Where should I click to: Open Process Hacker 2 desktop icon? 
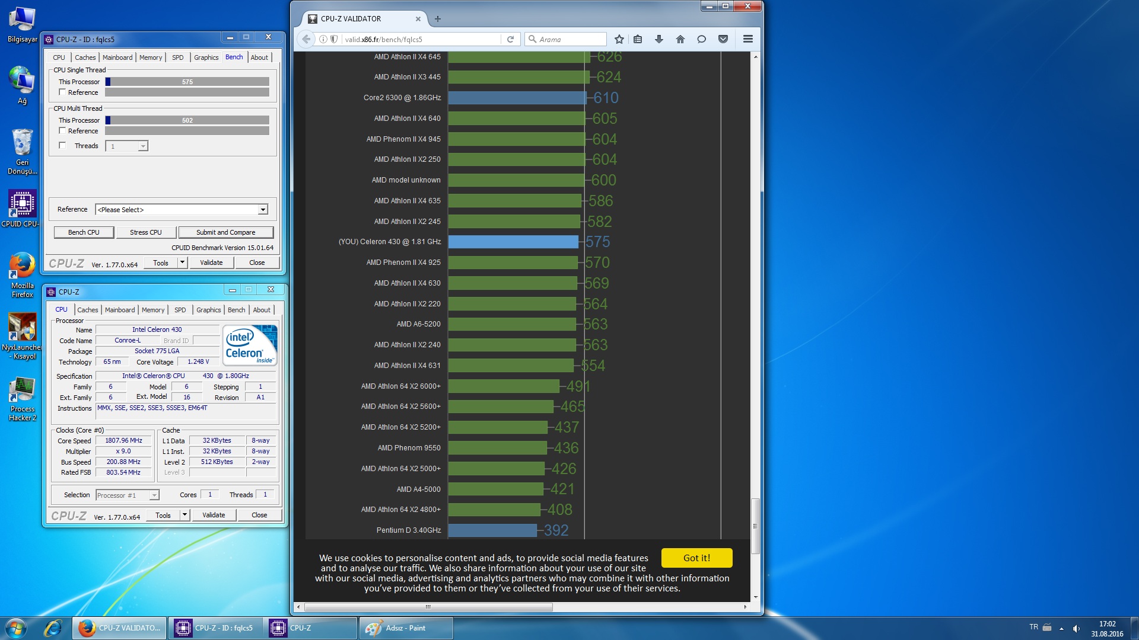(22, 399)
